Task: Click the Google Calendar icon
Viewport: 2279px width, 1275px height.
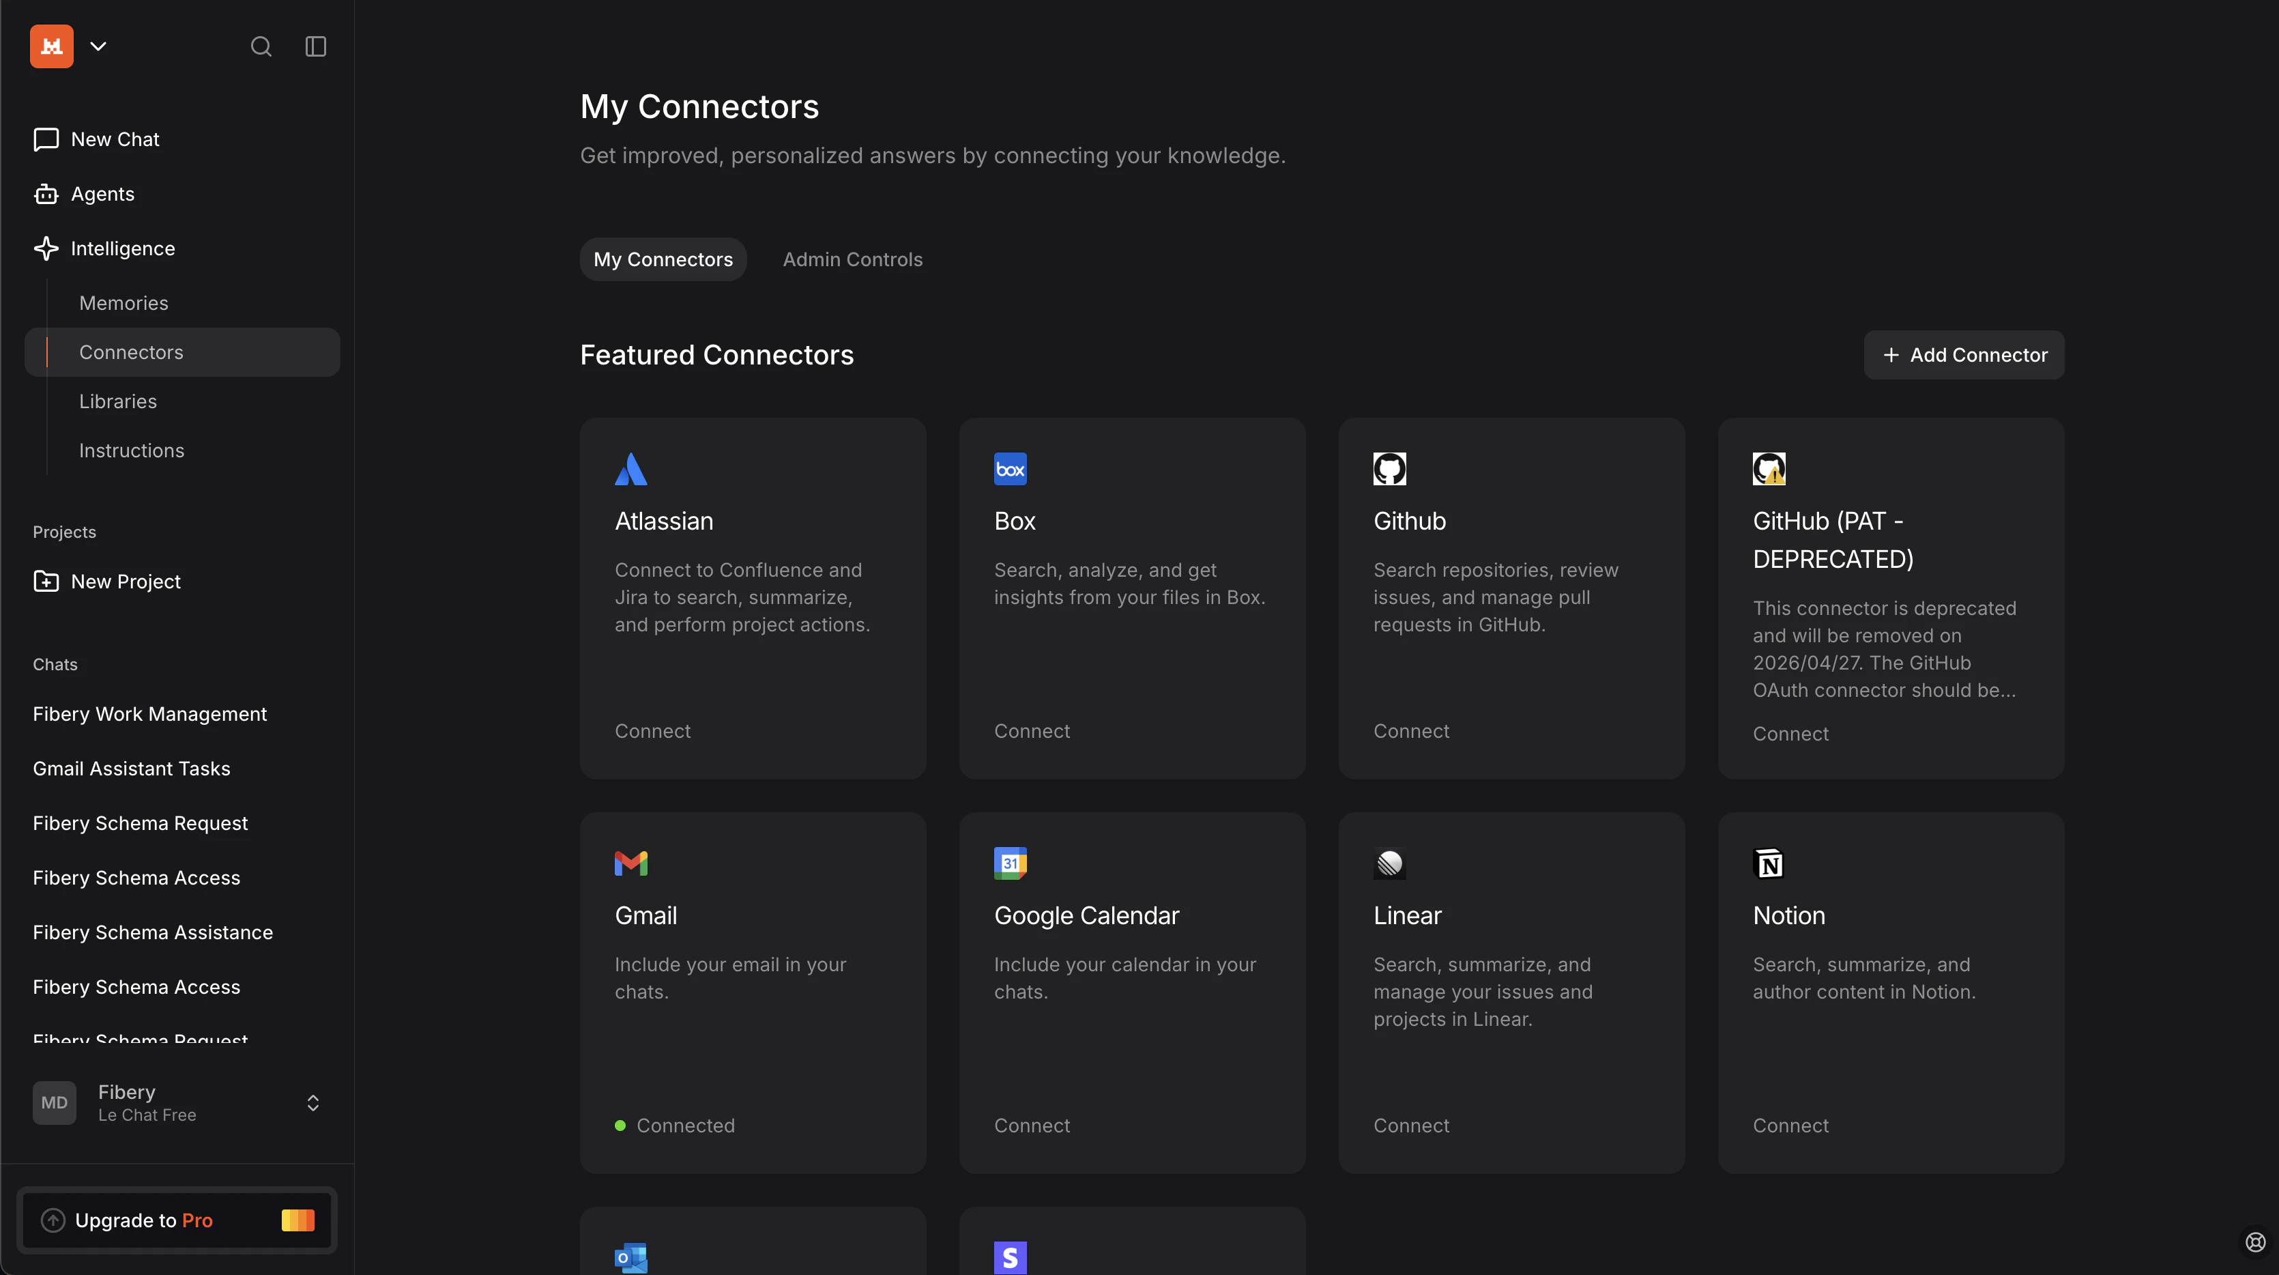Action: tap(1009, 863)
